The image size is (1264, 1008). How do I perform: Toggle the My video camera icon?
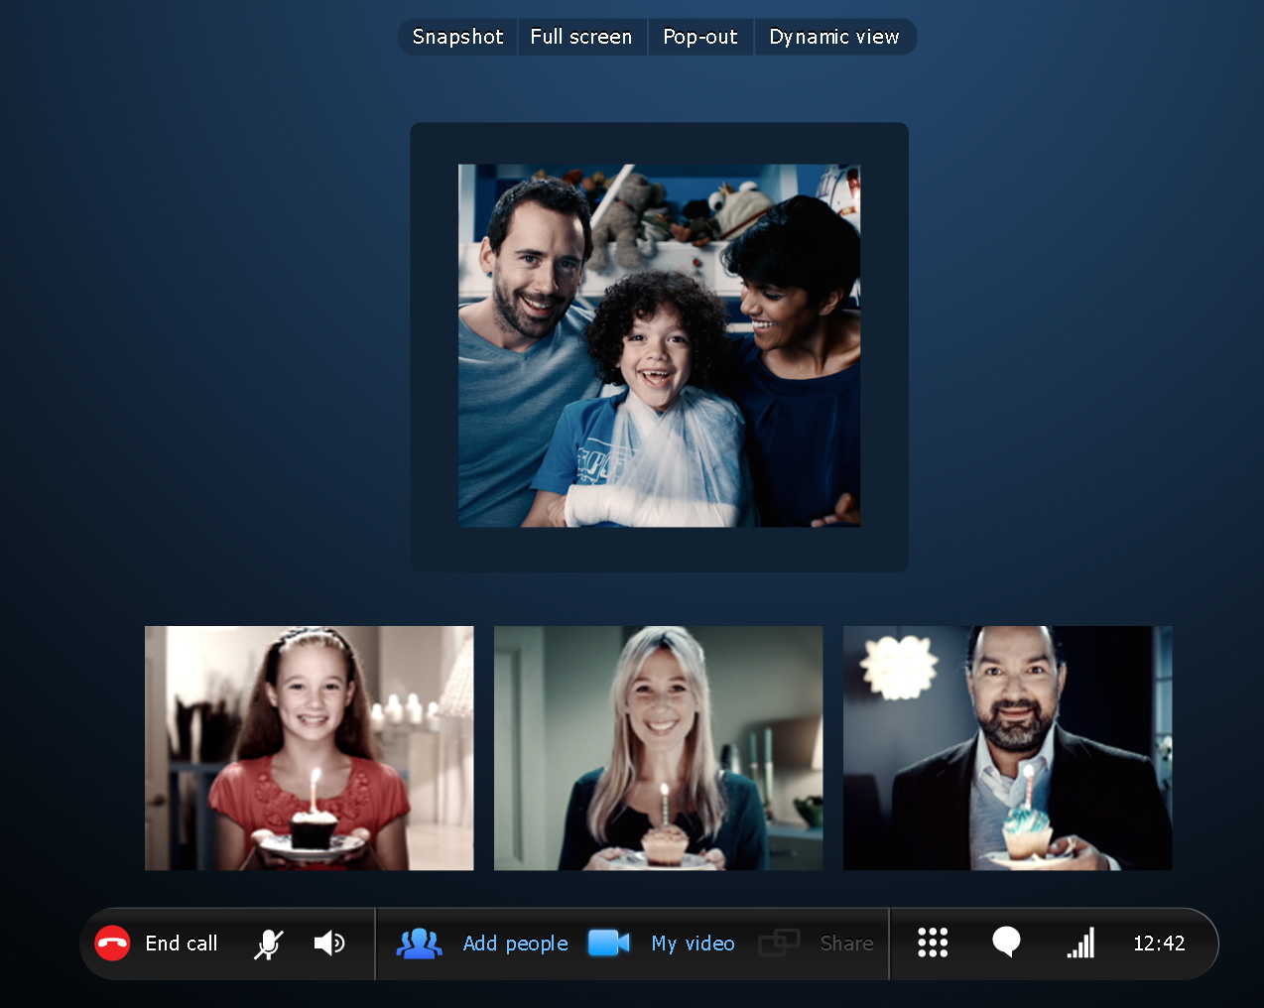coord(609,943)
